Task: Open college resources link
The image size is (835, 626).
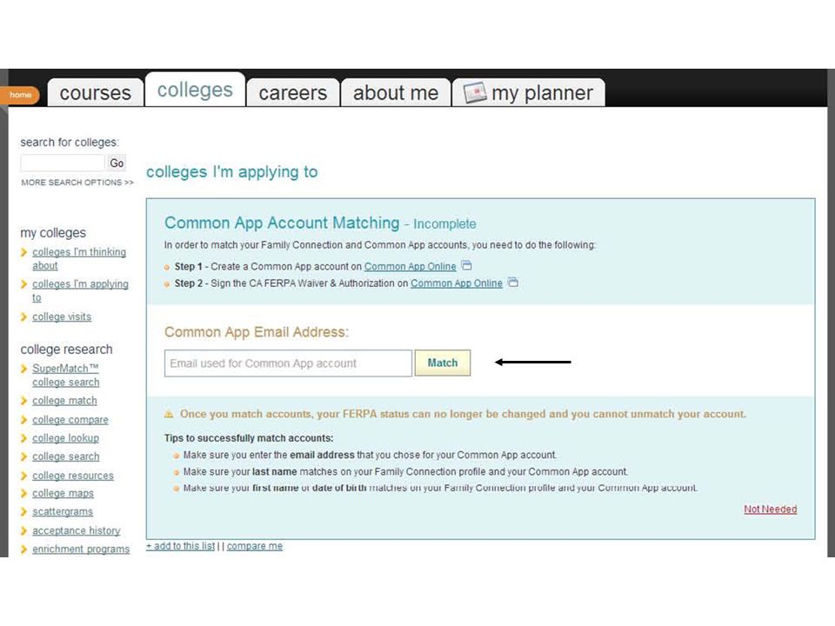Action: [73, 476]
